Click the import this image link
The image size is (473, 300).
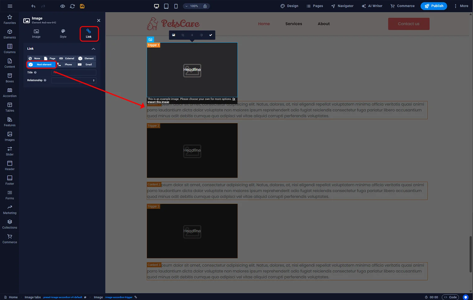click(x=158, y=102)
